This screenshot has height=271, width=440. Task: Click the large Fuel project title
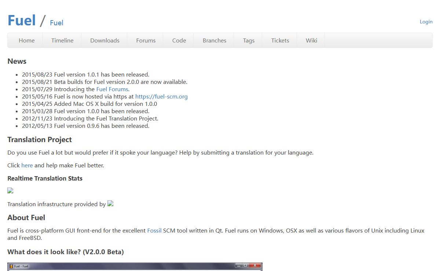tap(22, 21)
